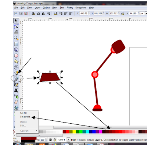Open the File menu
Screen dimensions: 147x145
16,8
